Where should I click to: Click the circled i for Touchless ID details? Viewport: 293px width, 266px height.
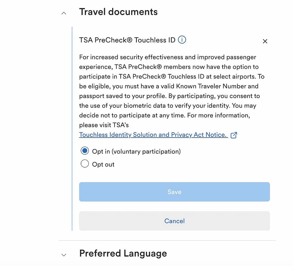click(182, 40)
